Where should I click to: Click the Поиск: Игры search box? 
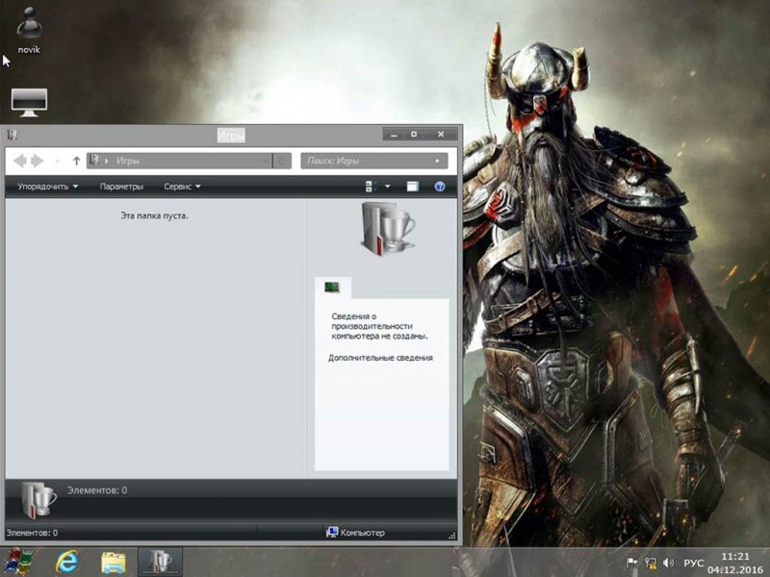pos(374,161)
